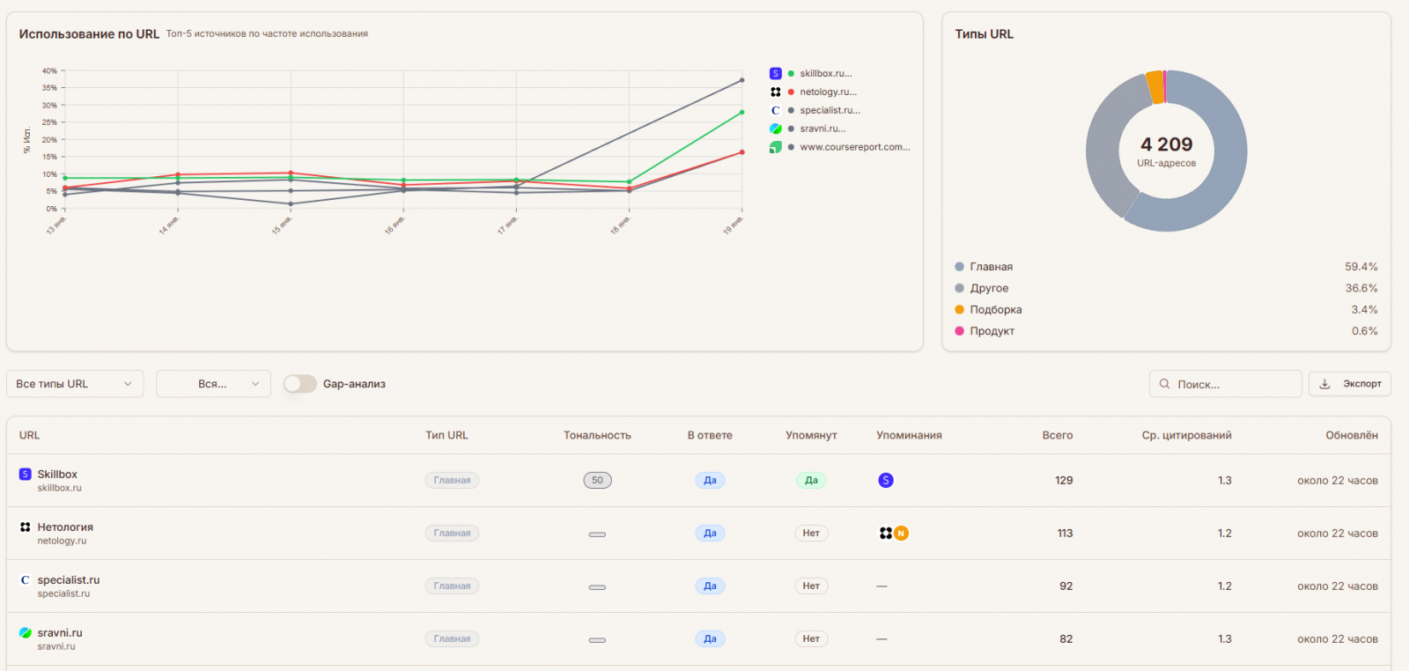Click the tonality dash indicator for specialist.ru
The image size is (1409, 671).
click(x=597, y=587)
